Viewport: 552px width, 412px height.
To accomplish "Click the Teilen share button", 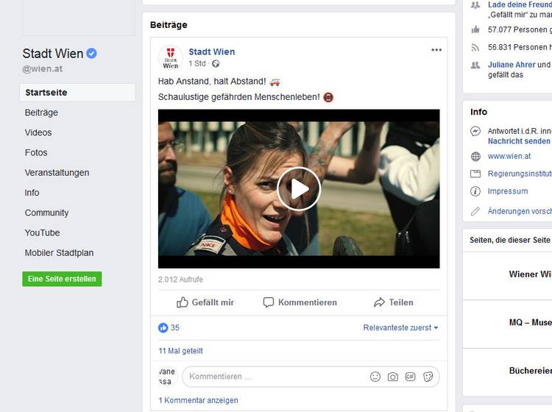I will [394, 302].
